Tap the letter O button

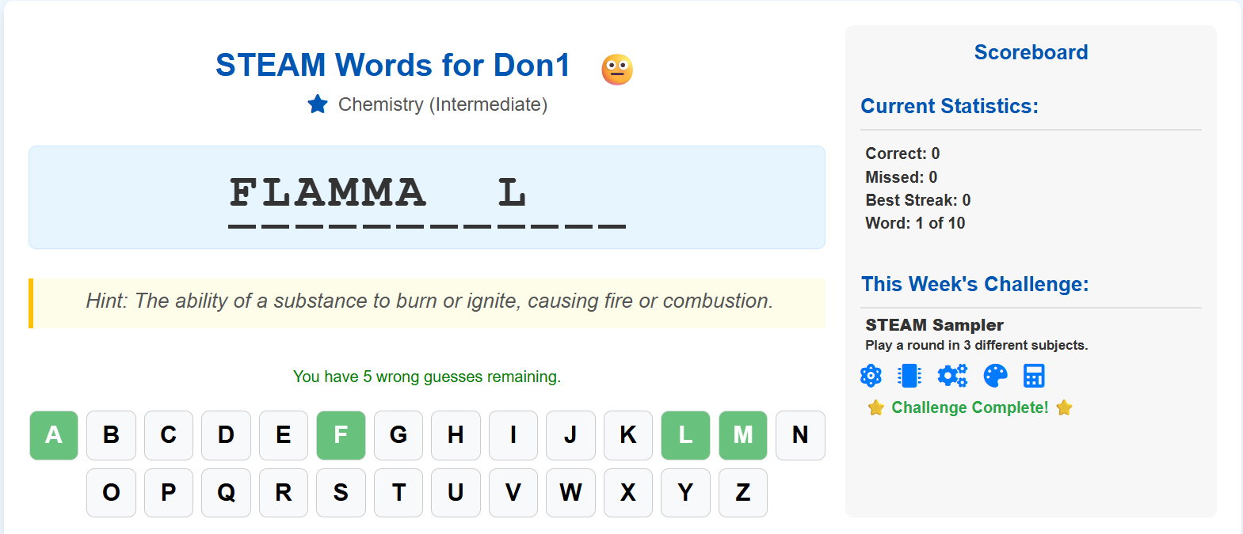point(111,493)
